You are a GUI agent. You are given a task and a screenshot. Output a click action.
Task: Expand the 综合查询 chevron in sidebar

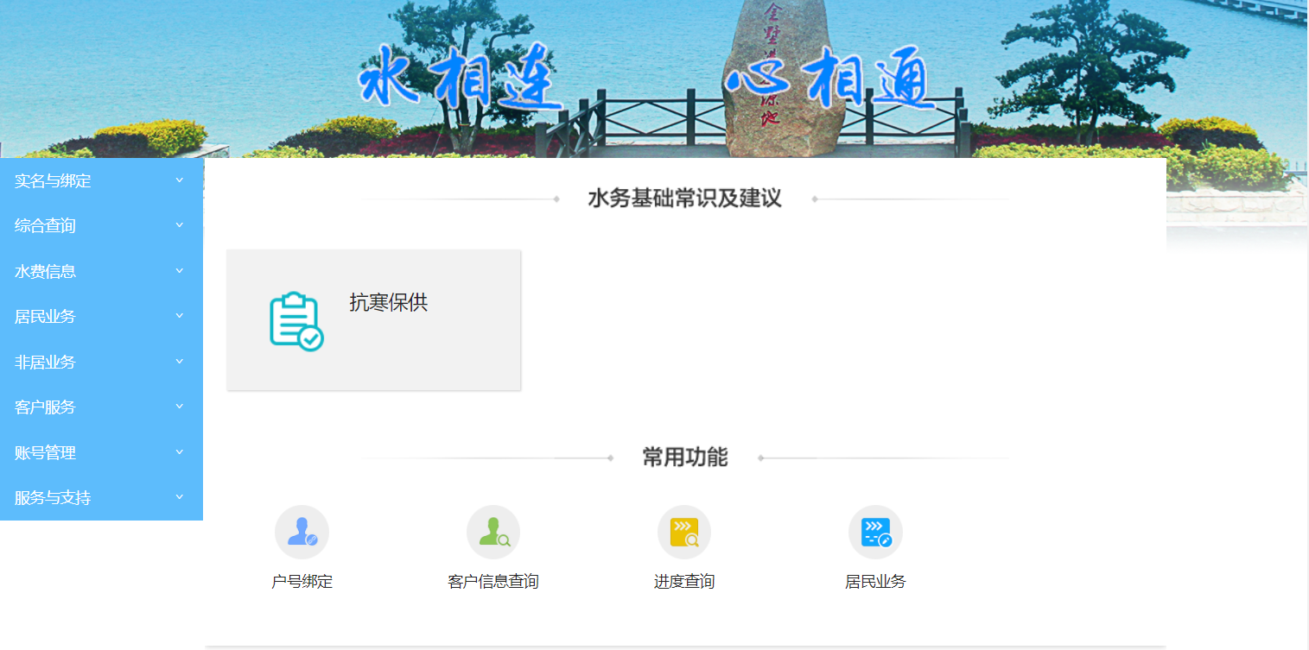click(180, 225)
